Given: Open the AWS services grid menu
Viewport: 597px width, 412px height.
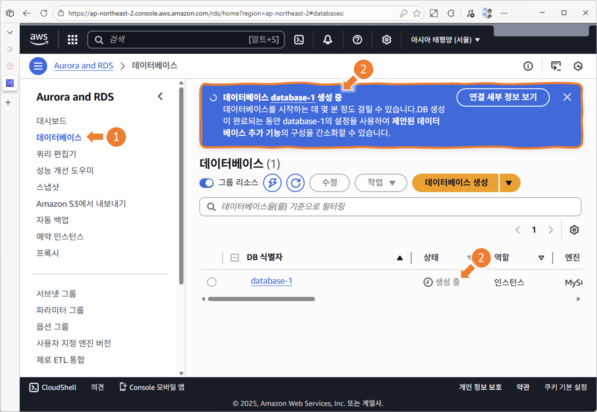Looking at the screenshot, I should (72, 39).
